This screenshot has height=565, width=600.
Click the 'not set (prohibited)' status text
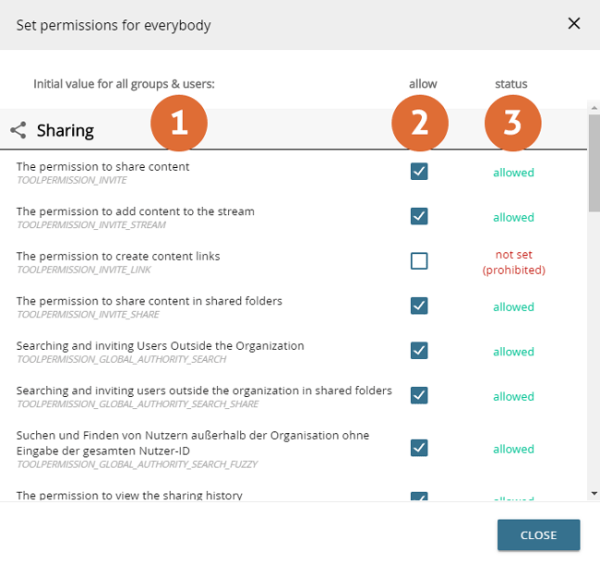point(513,262)
